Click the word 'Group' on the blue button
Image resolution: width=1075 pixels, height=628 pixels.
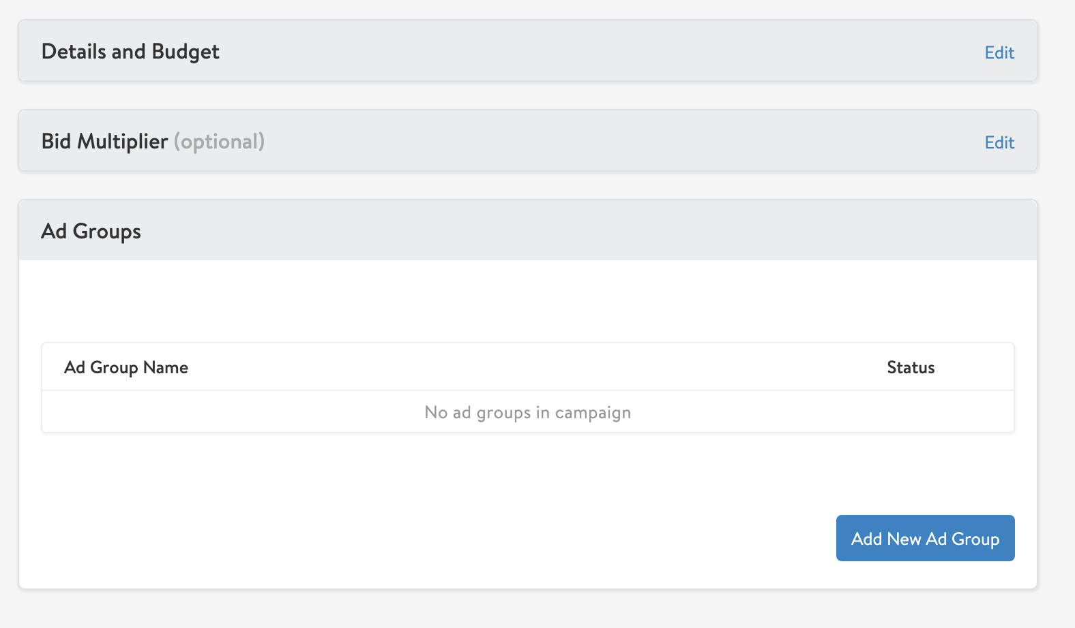pos(975,539)
